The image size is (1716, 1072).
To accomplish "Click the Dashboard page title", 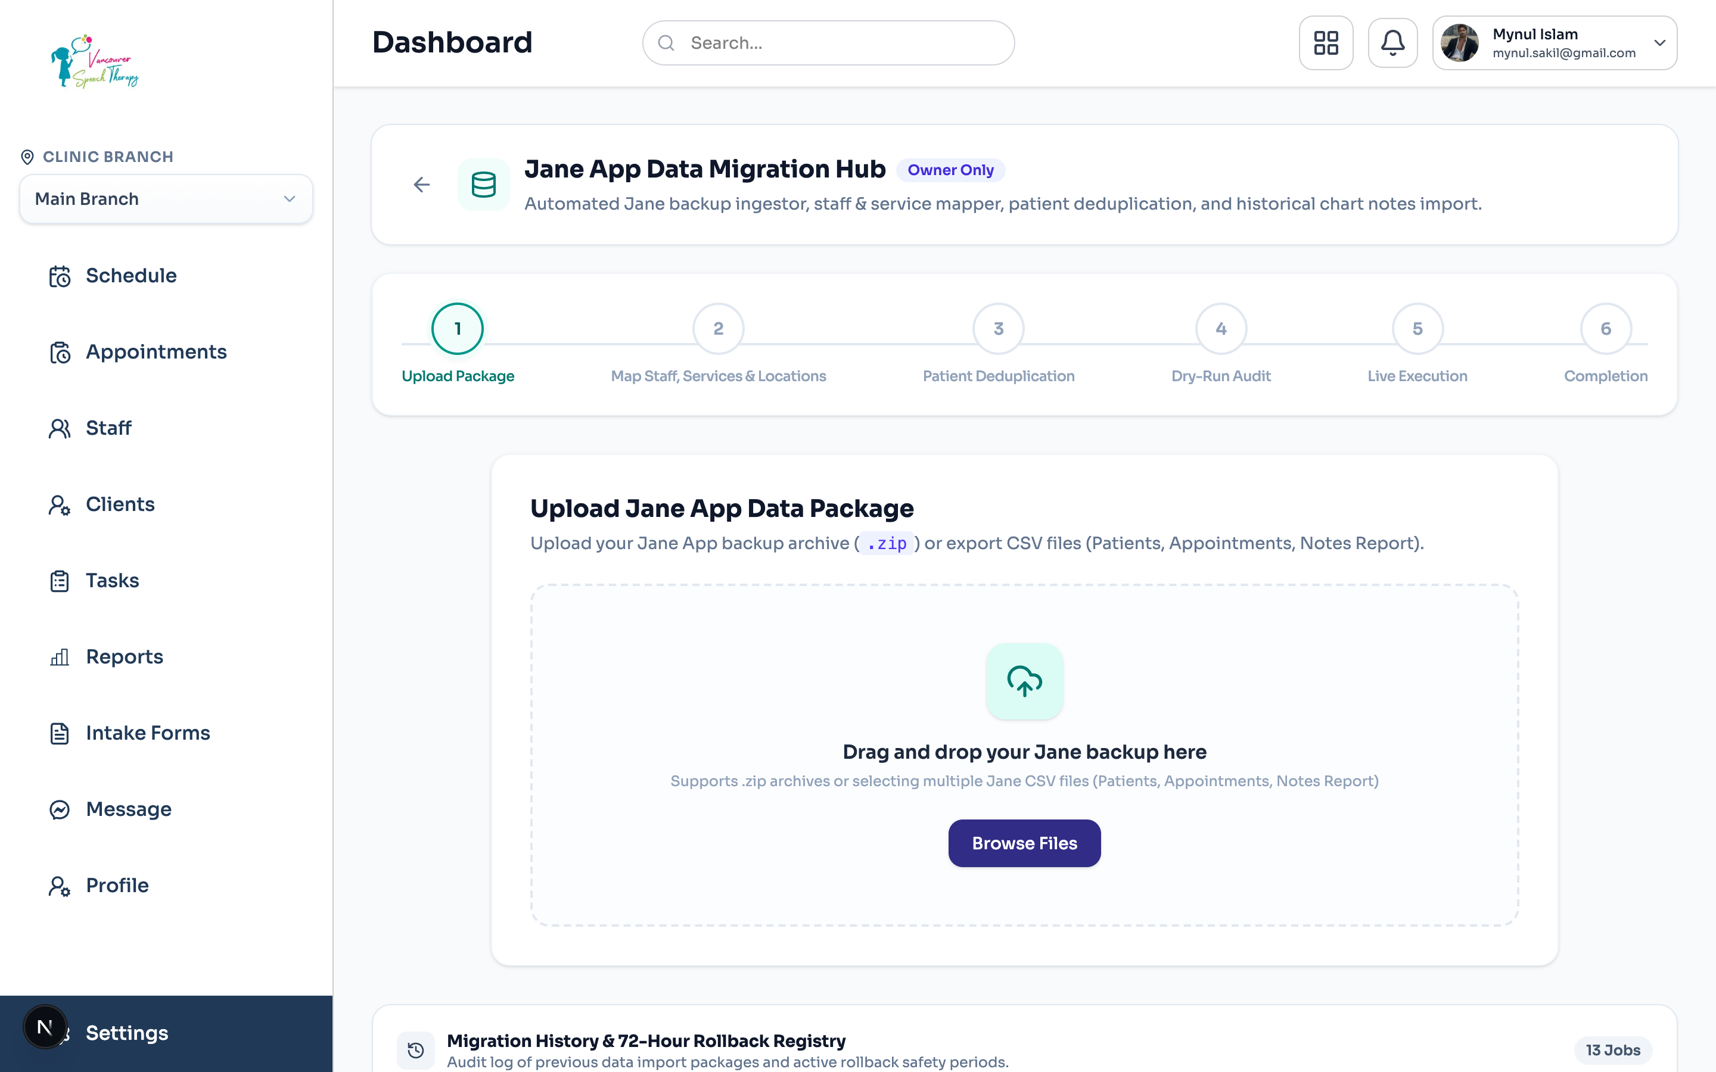I will point(452,42).
